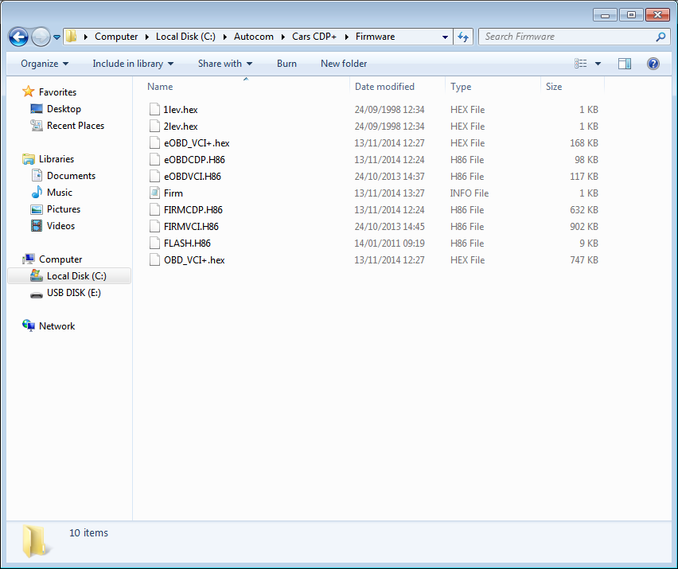Open the Organize menu
The width and height of the screenshot is (678, 569).
[45, 64]
